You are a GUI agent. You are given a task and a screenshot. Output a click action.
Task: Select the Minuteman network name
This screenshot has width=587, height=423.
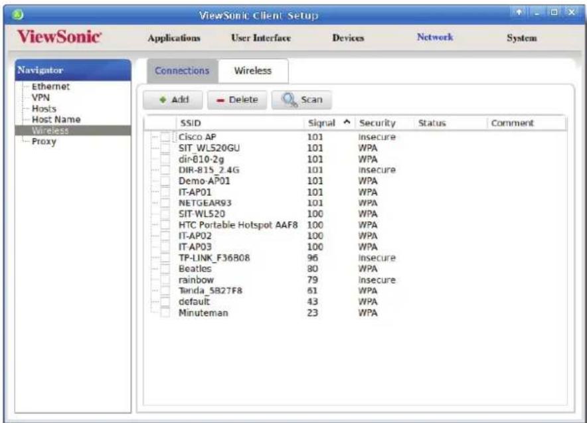[x=203, y=313]
